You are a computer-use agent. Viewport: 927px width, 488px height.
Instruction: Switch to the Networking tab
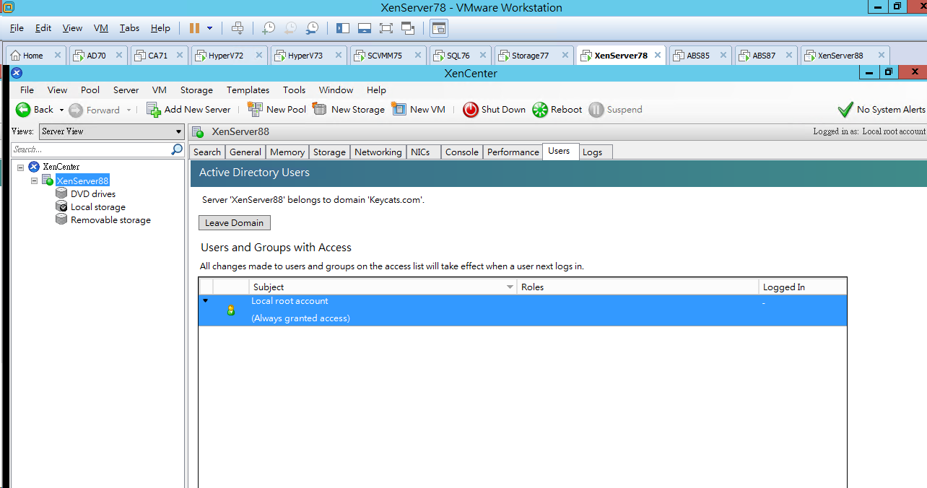tap(378, 152)
